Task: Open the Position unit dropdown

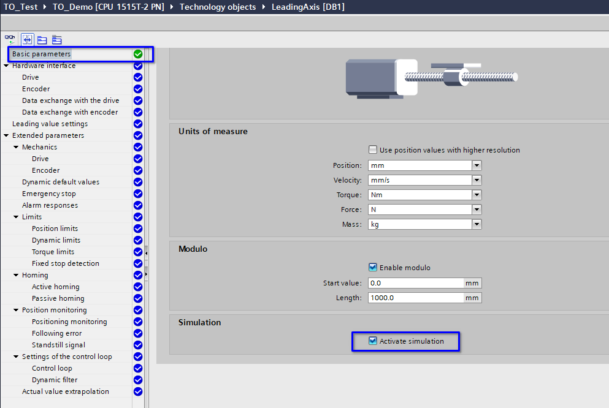Action: pos(477,165)
